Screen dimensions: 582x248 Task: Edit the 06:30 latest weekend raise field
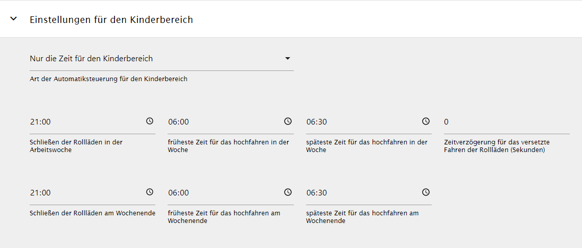tap(363, 193)
